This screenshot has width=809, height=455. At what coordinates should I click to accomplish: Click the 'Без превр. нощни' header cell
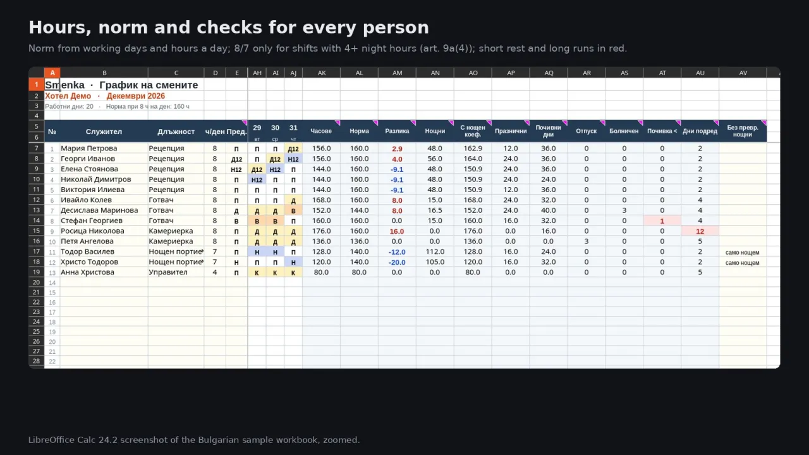tap(743, 131)
